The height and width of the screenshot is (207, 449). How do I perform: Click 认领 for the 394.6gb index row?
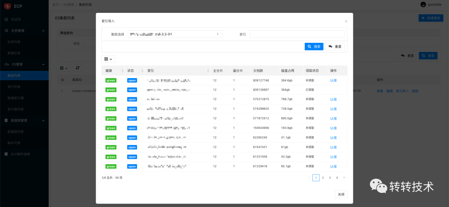[x=333, y=81]
